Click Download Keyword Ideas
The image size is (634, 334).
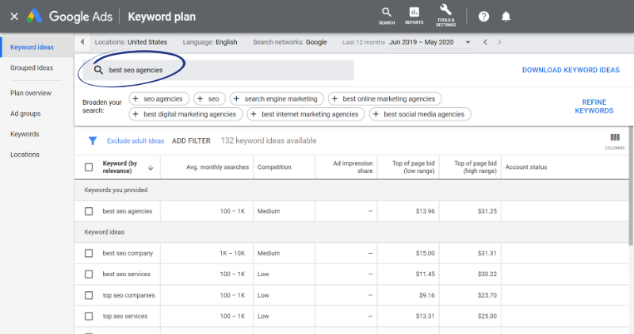point(571,70)
